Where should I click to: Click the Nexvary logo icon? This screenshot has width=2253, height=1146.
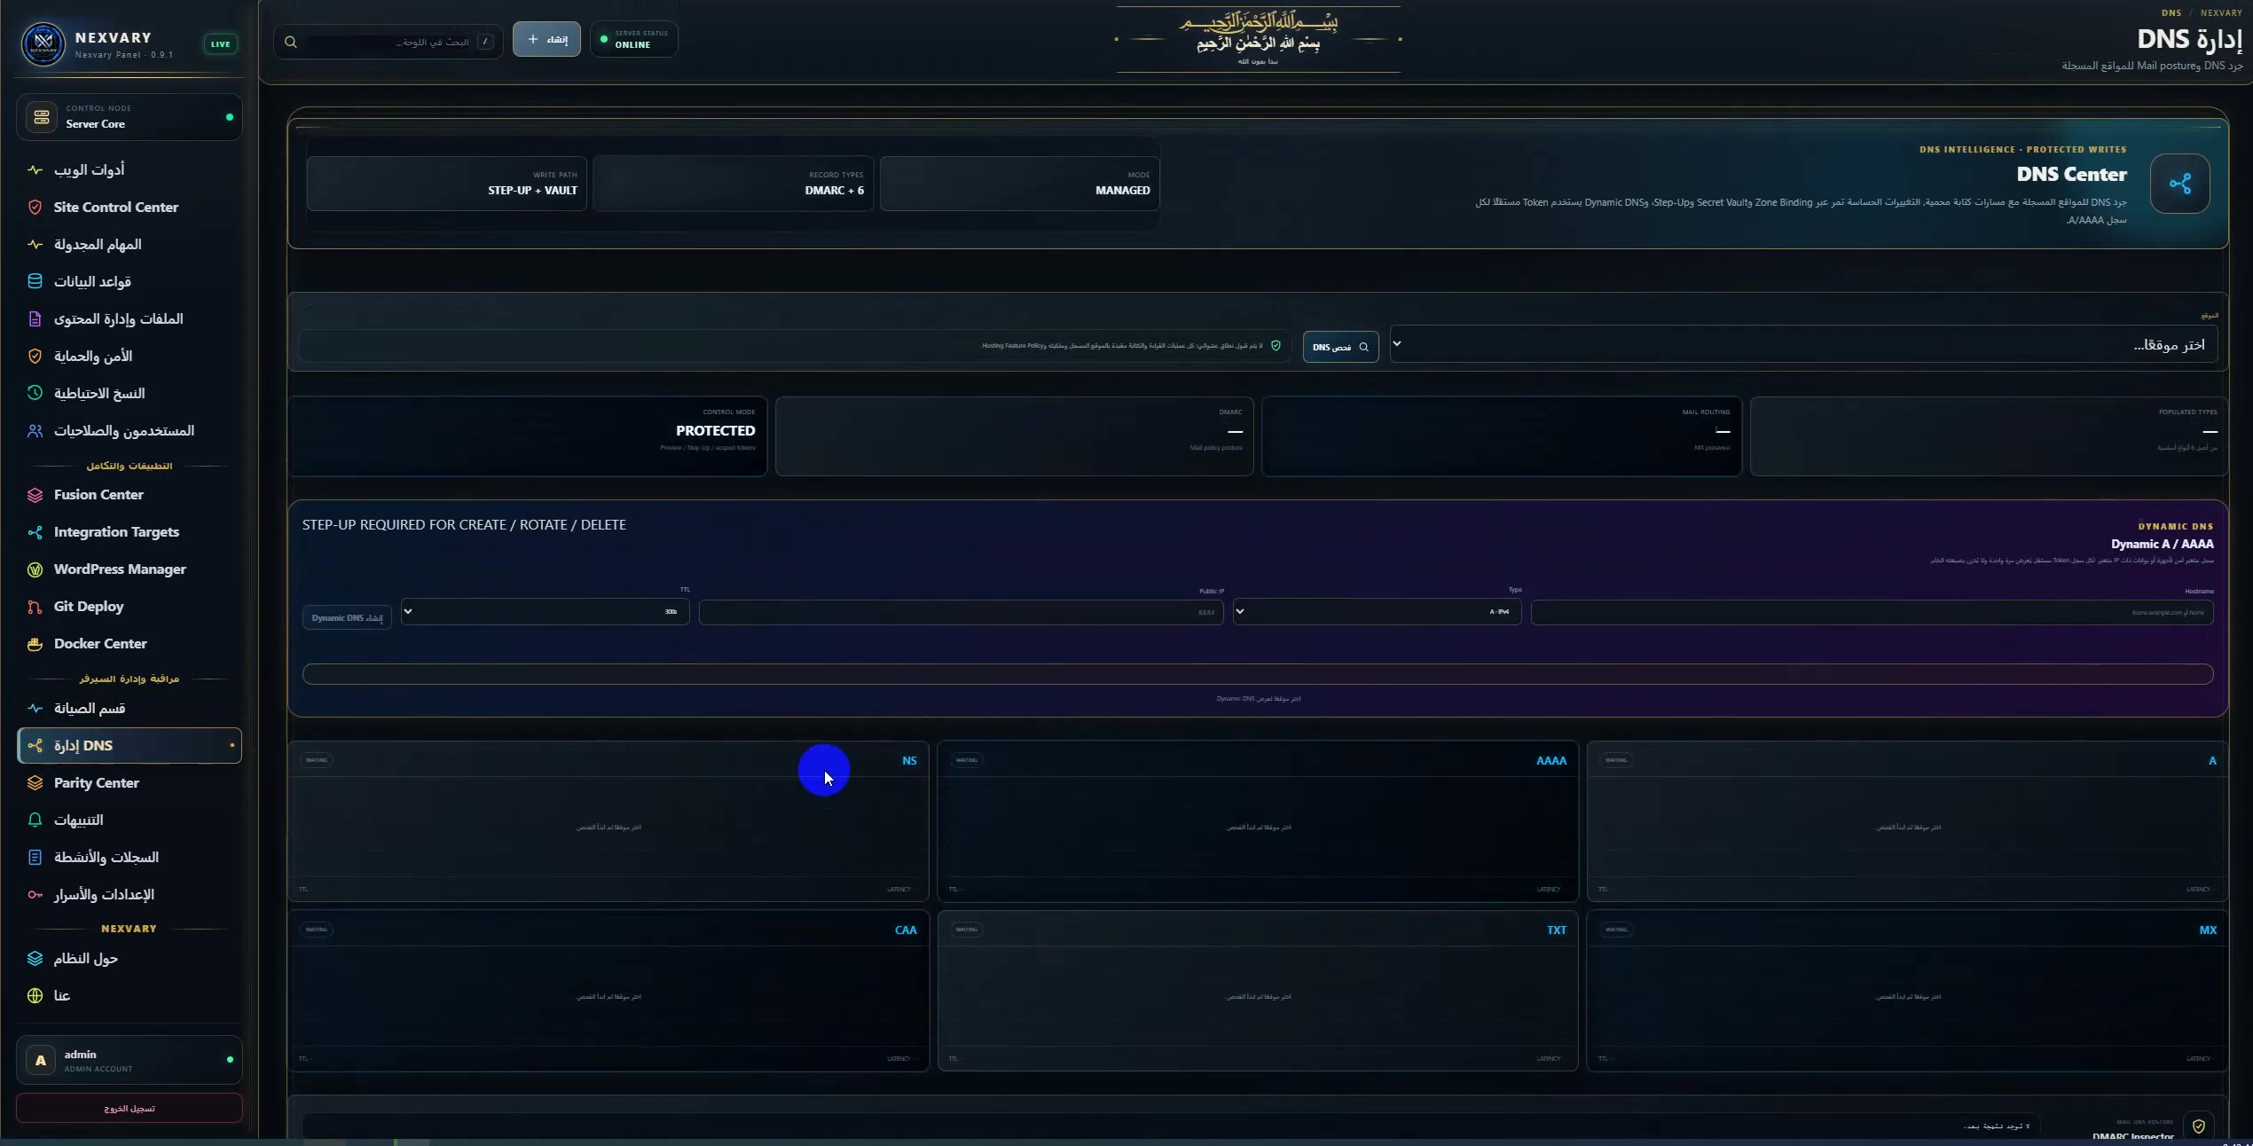point(43,43)
